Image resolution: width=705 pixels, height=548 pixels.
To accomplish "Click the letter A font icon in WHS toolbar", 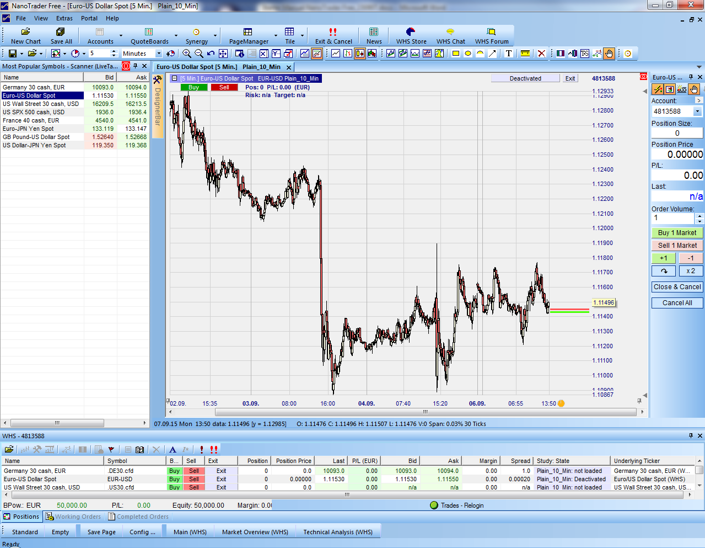I will [173, 450].
